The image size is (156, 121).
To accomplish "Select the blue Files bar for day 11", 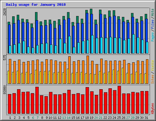I will pyautogui.click(x=55, y=37).
